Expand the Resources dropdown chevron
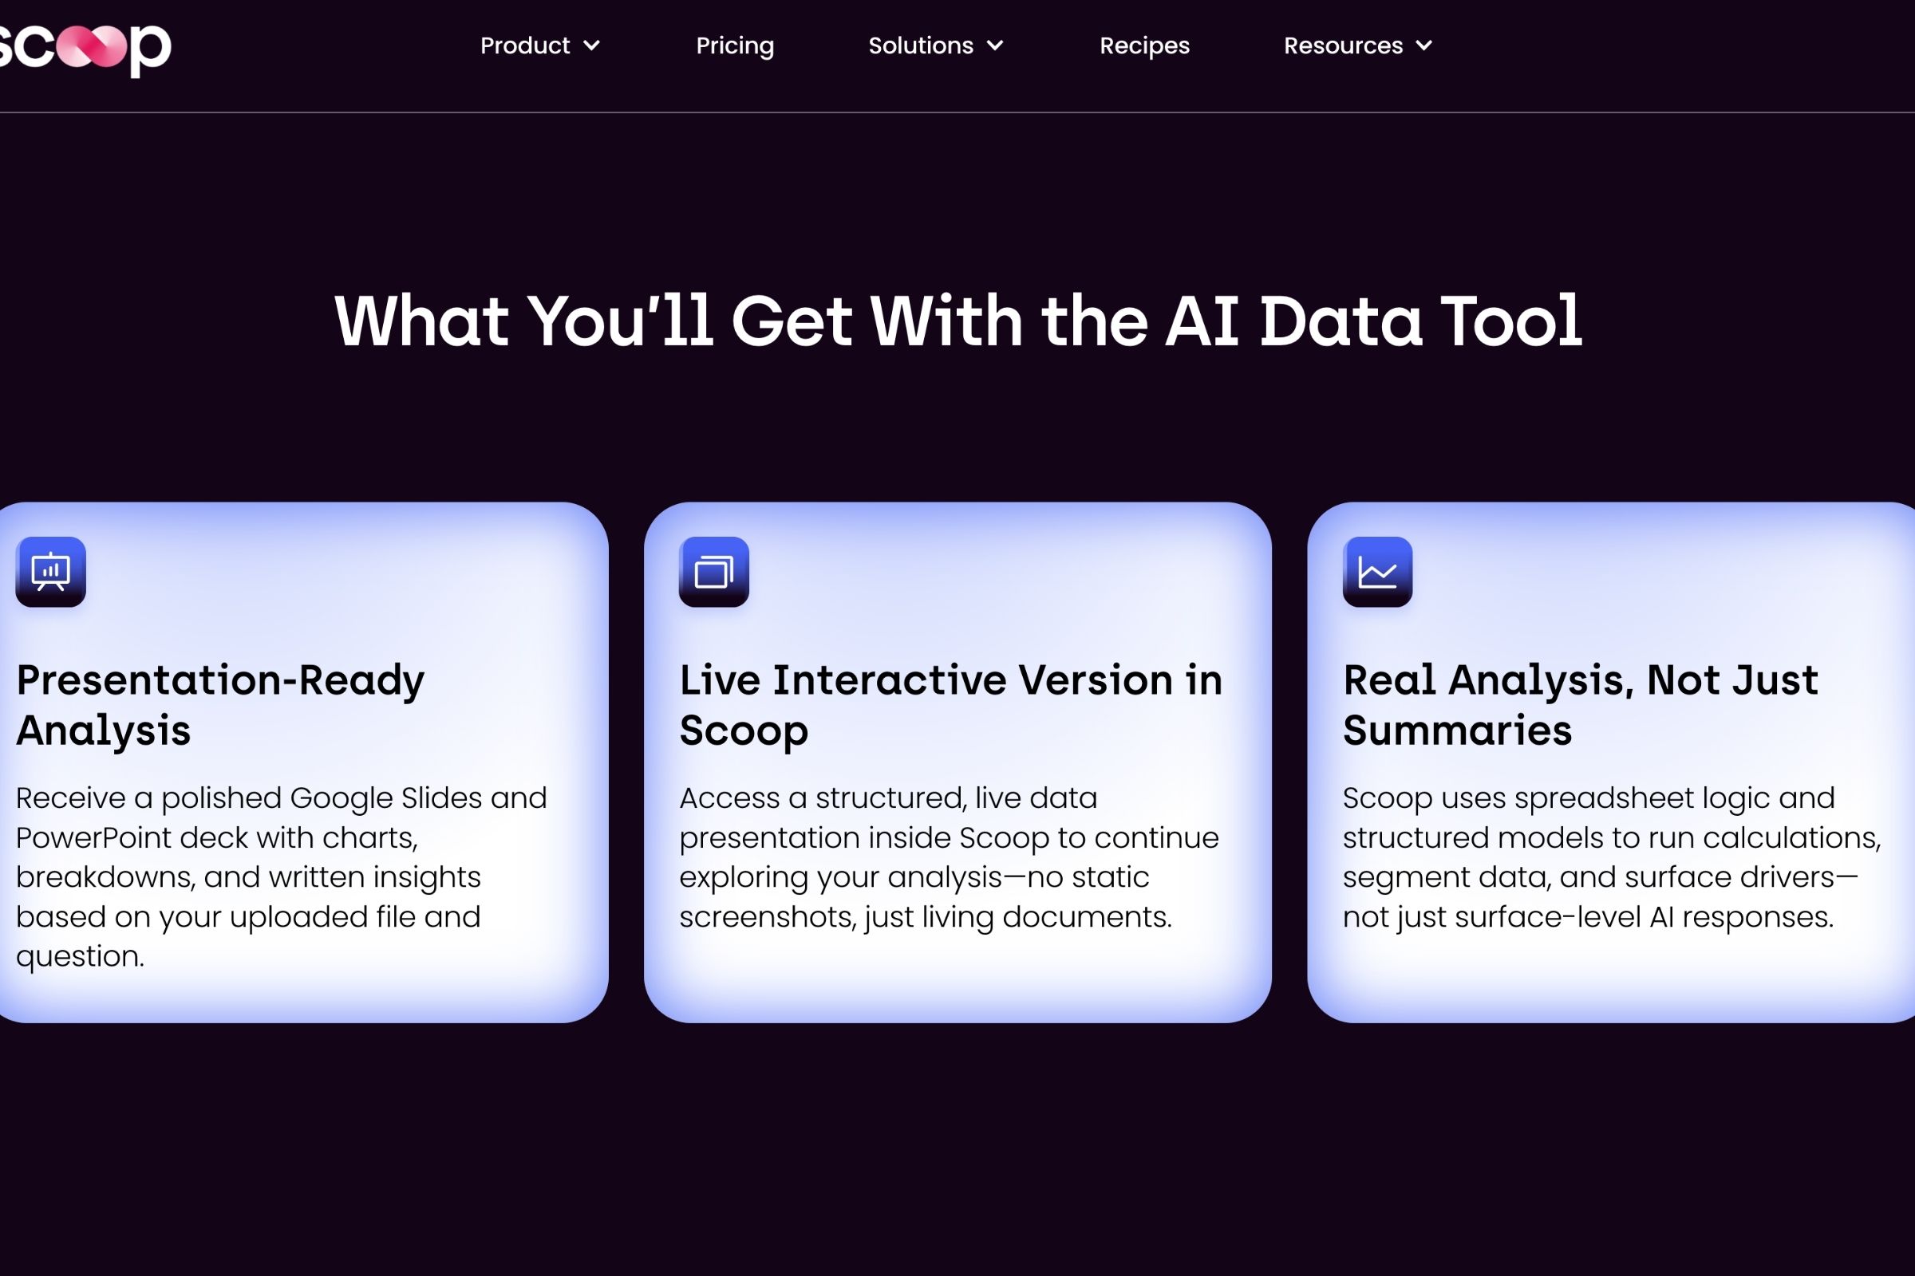This screenshot has width=1915, height=1276. pyautogui.click(x=1424, y=45)
